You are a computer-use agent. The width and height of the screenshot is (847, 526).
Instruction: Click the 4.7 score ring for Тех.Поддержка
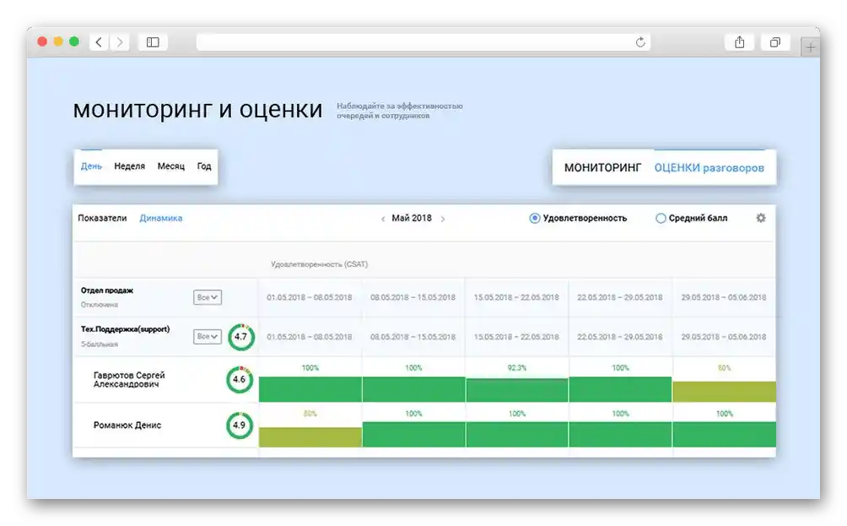click(241, 335)
